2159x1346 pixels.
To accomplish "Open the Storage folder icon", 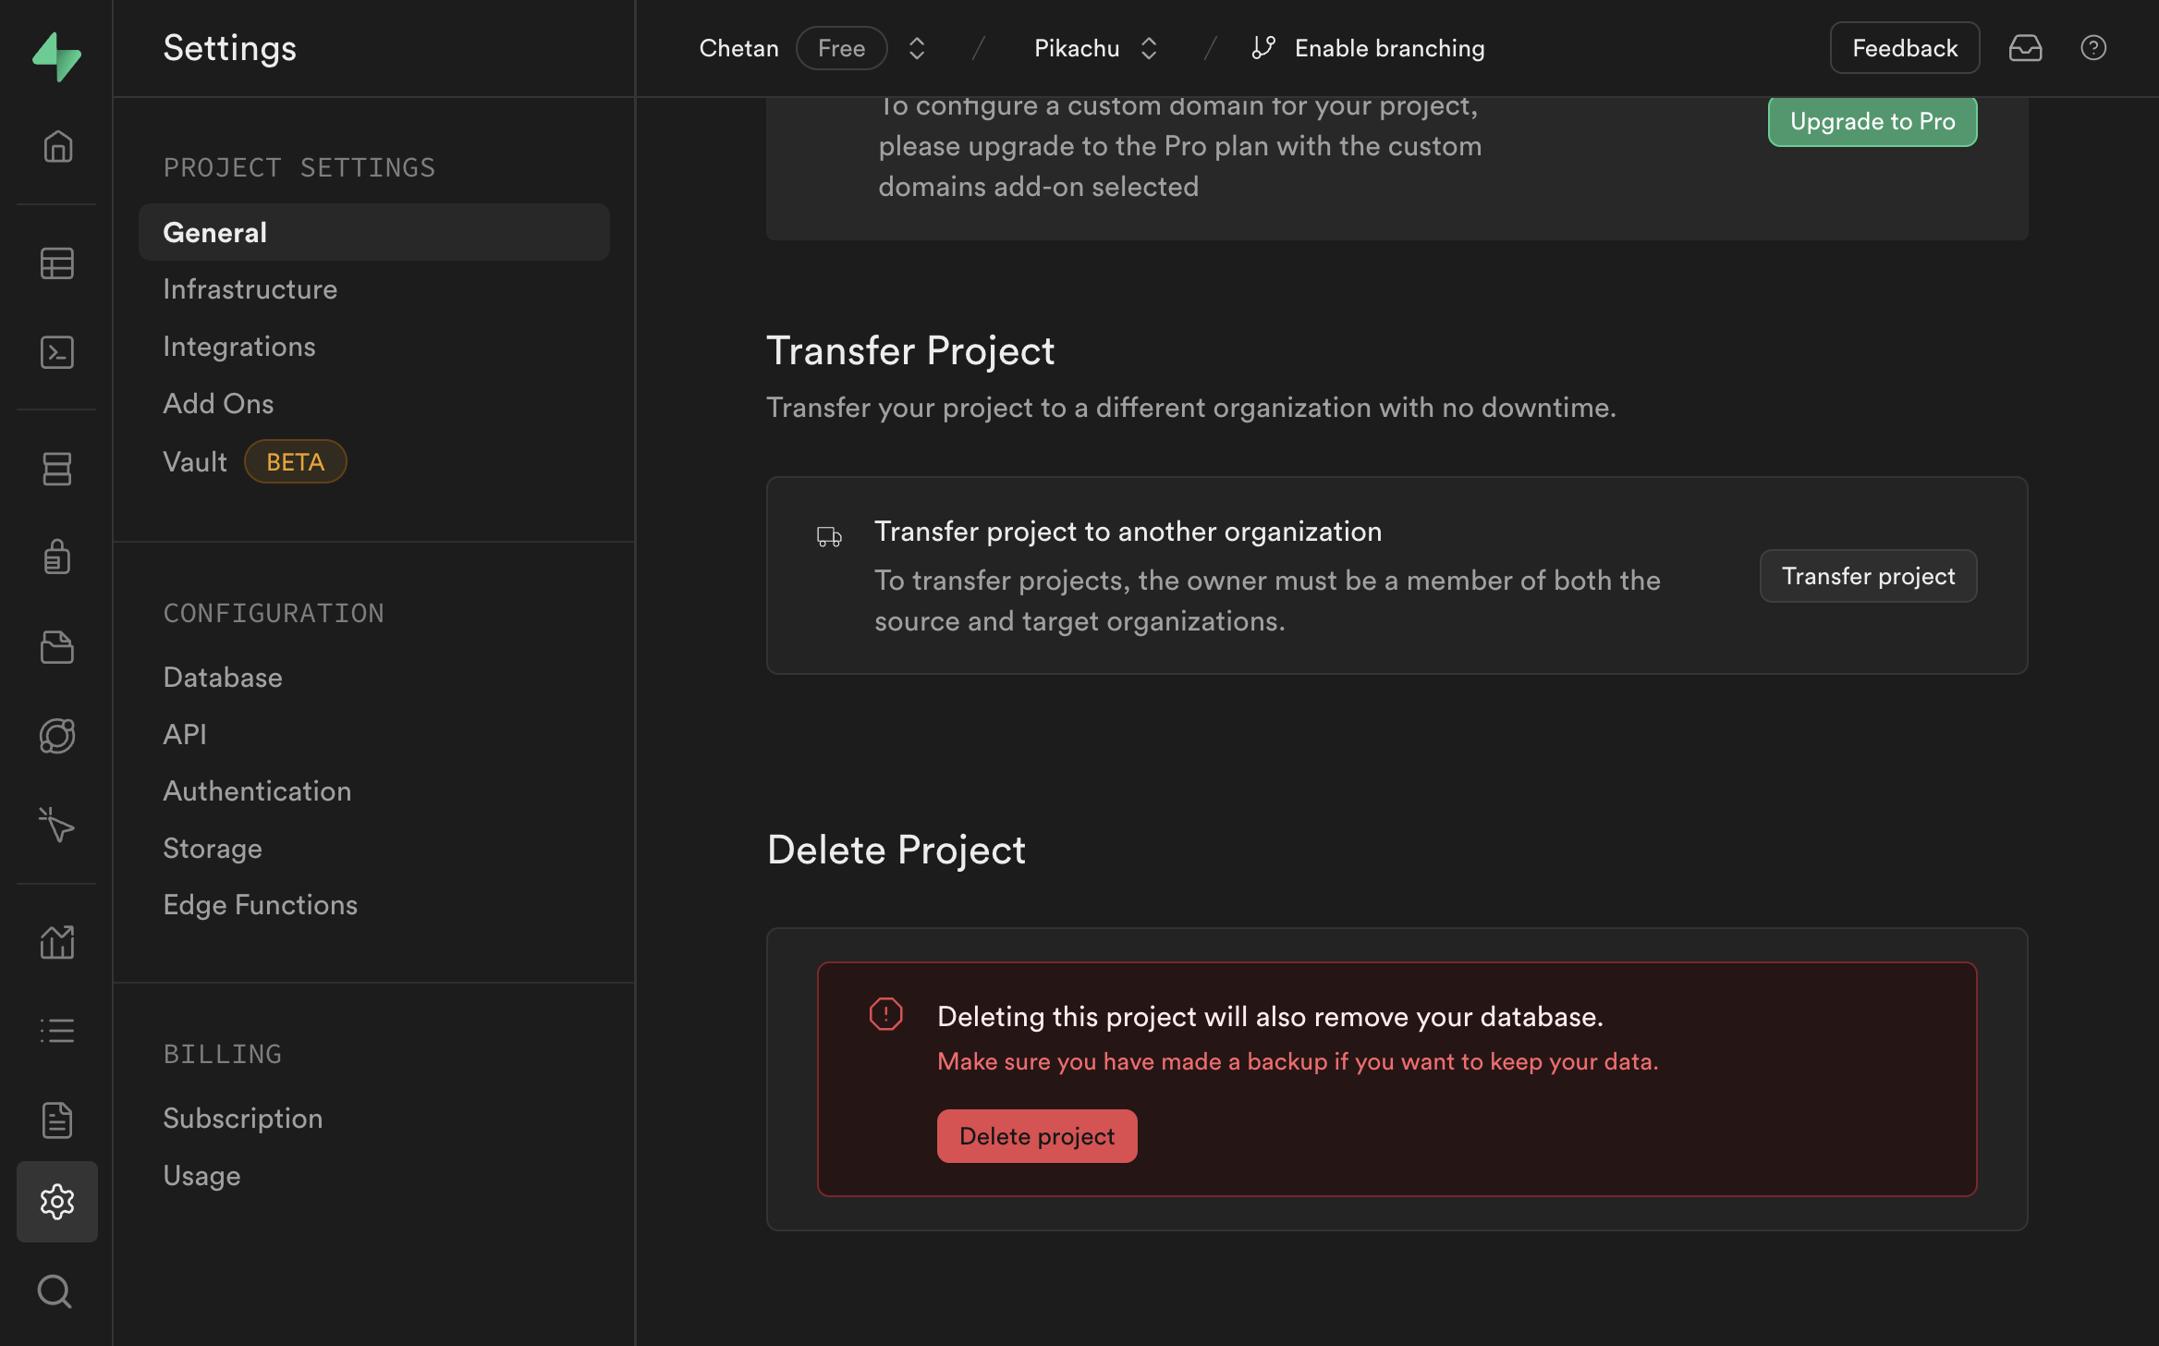I will click(x=57, y=647).
